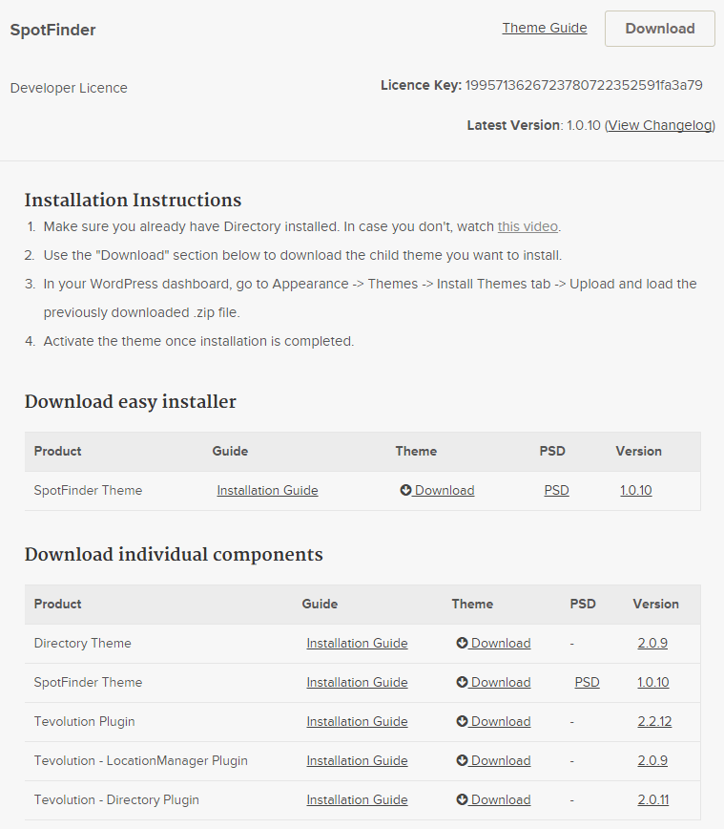This screenshot has width=724, height=829.
Task: Open Installation Guide in the easy installer table
Action: click(x=267, y=490)
